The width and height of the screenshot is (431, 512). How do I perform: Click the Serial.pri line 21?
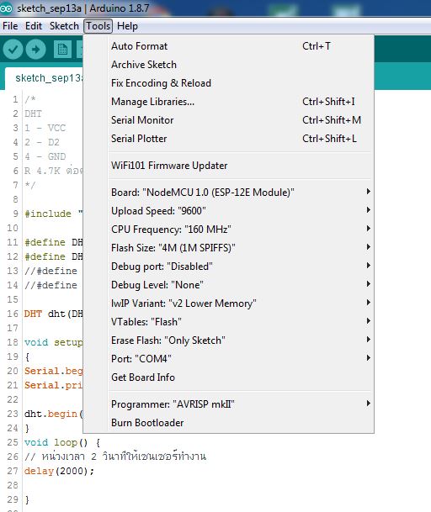[54, 385]
